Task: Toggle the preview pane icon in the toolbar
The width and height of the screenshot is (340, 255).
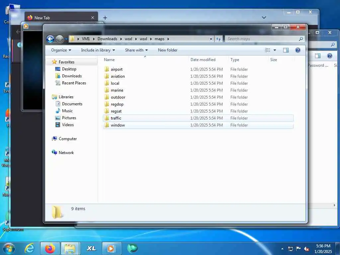Action: coord(286,50)
